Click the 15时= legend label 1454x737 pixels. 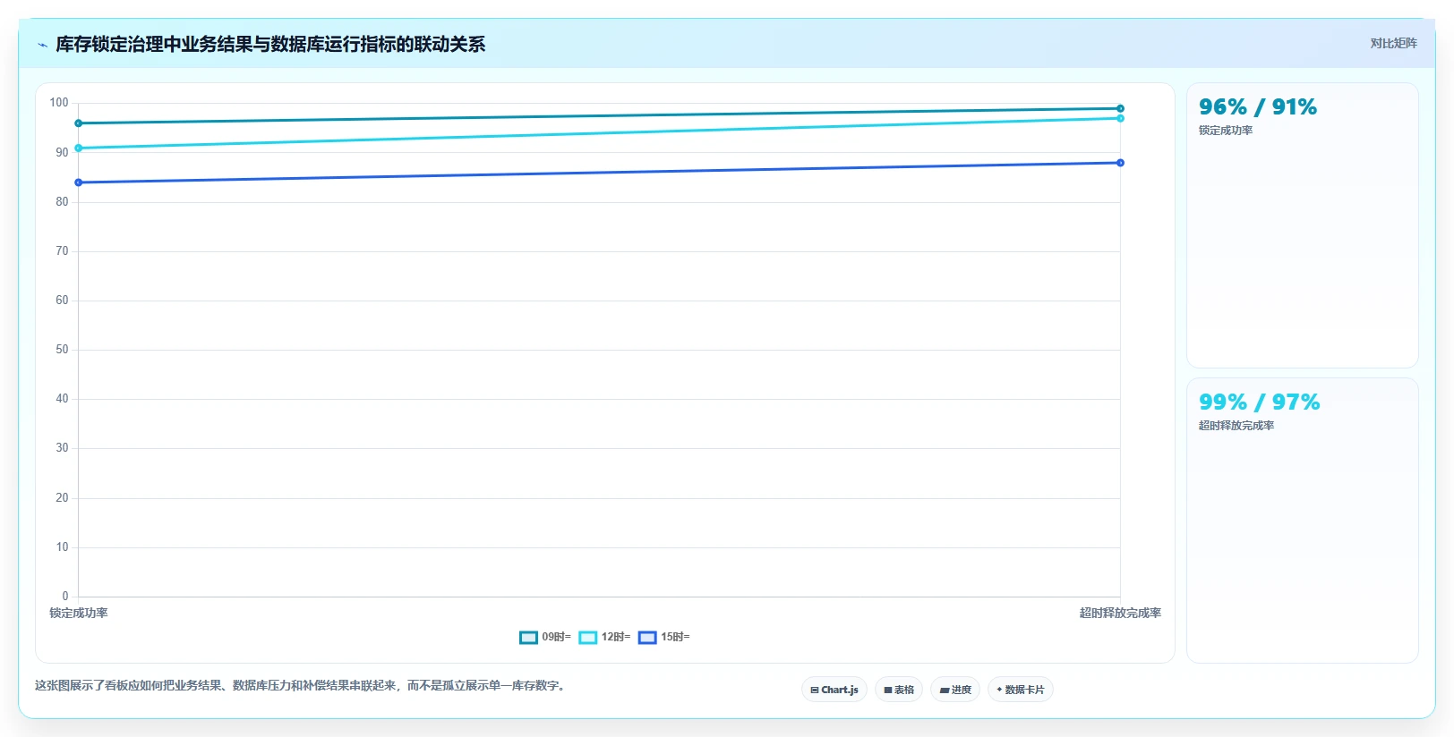(x=675, y=637)
